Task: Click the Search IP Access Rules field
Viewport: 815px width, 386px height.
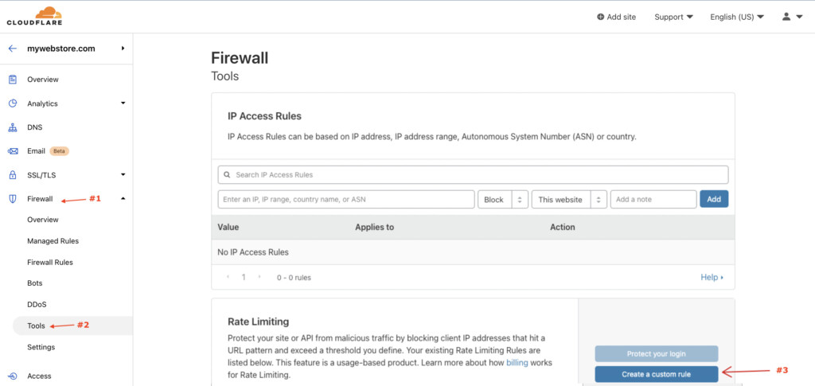Action: click(473, 175)
